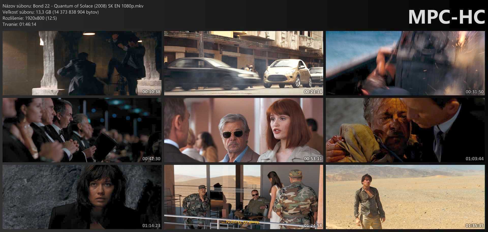This screenshot has width=488, height=232.
Task: Click the soldiers on terrace thumbnail
Action: tap(243, 197)
